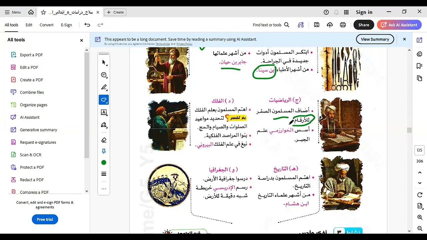
Task: Rotate the page view clockwise
Action: click(x=420, y=195)
